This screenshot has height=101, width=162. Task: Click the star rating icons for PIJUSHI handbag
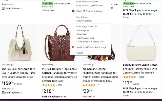[48, 85]
